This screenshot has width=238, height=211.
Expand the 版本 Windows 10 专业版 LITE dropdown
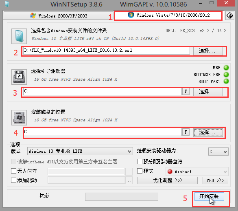[80, 151]
